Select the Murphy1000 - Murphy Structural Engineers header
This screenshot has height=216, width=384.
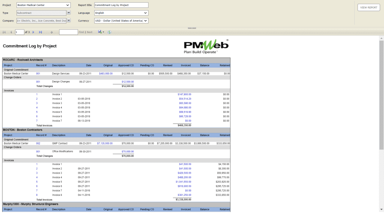click(116, 204)
